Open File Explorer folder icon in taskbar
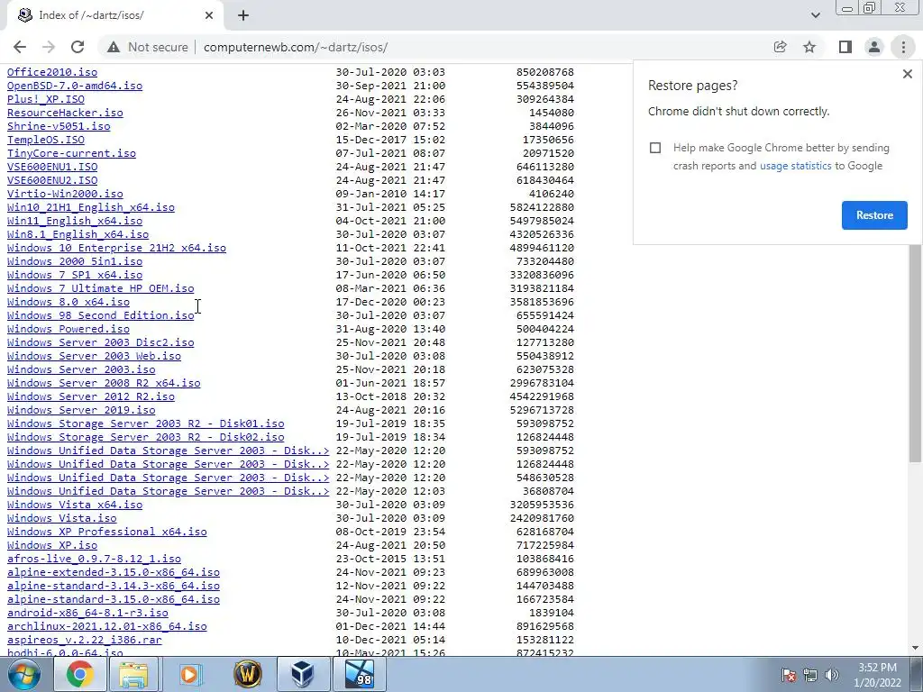Screen dimensions: 923x692 click(x=133, y=674)
